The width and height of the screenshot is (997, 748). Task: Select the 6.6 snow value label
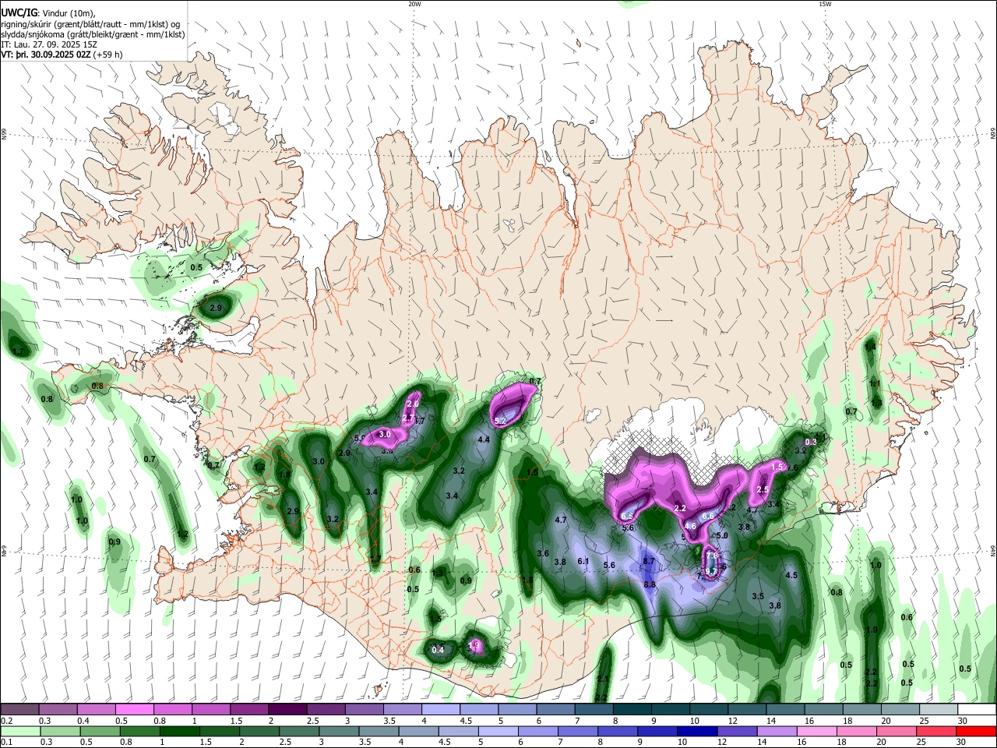coord(709,516)
